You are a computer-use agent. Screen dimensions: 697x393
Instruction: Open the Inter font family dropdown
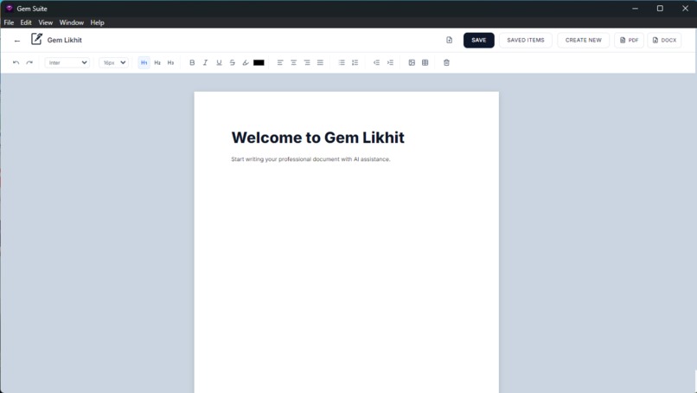pos(67,62)
